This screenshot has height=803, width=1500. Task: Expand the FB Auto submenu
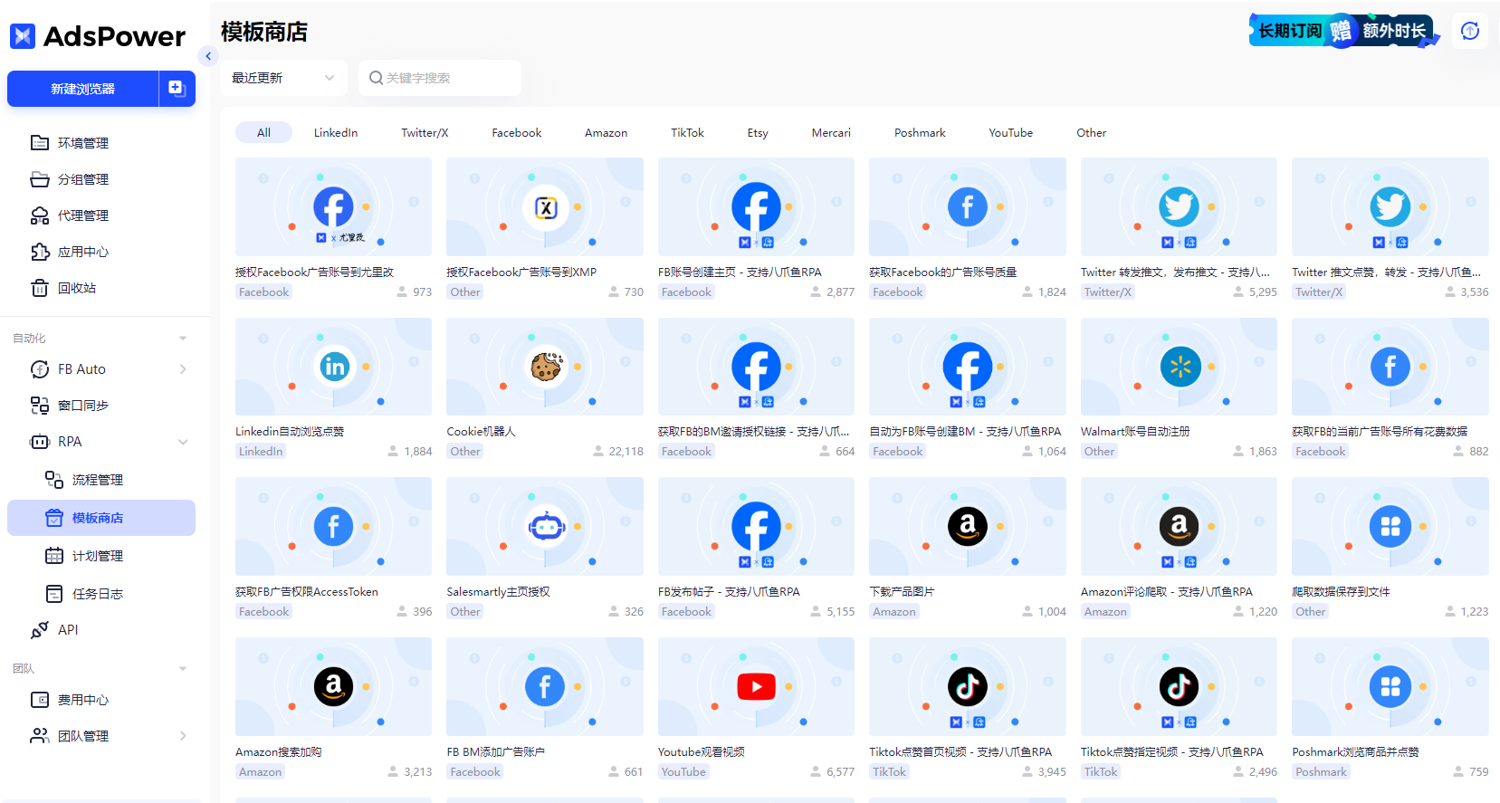pos(183,369)
